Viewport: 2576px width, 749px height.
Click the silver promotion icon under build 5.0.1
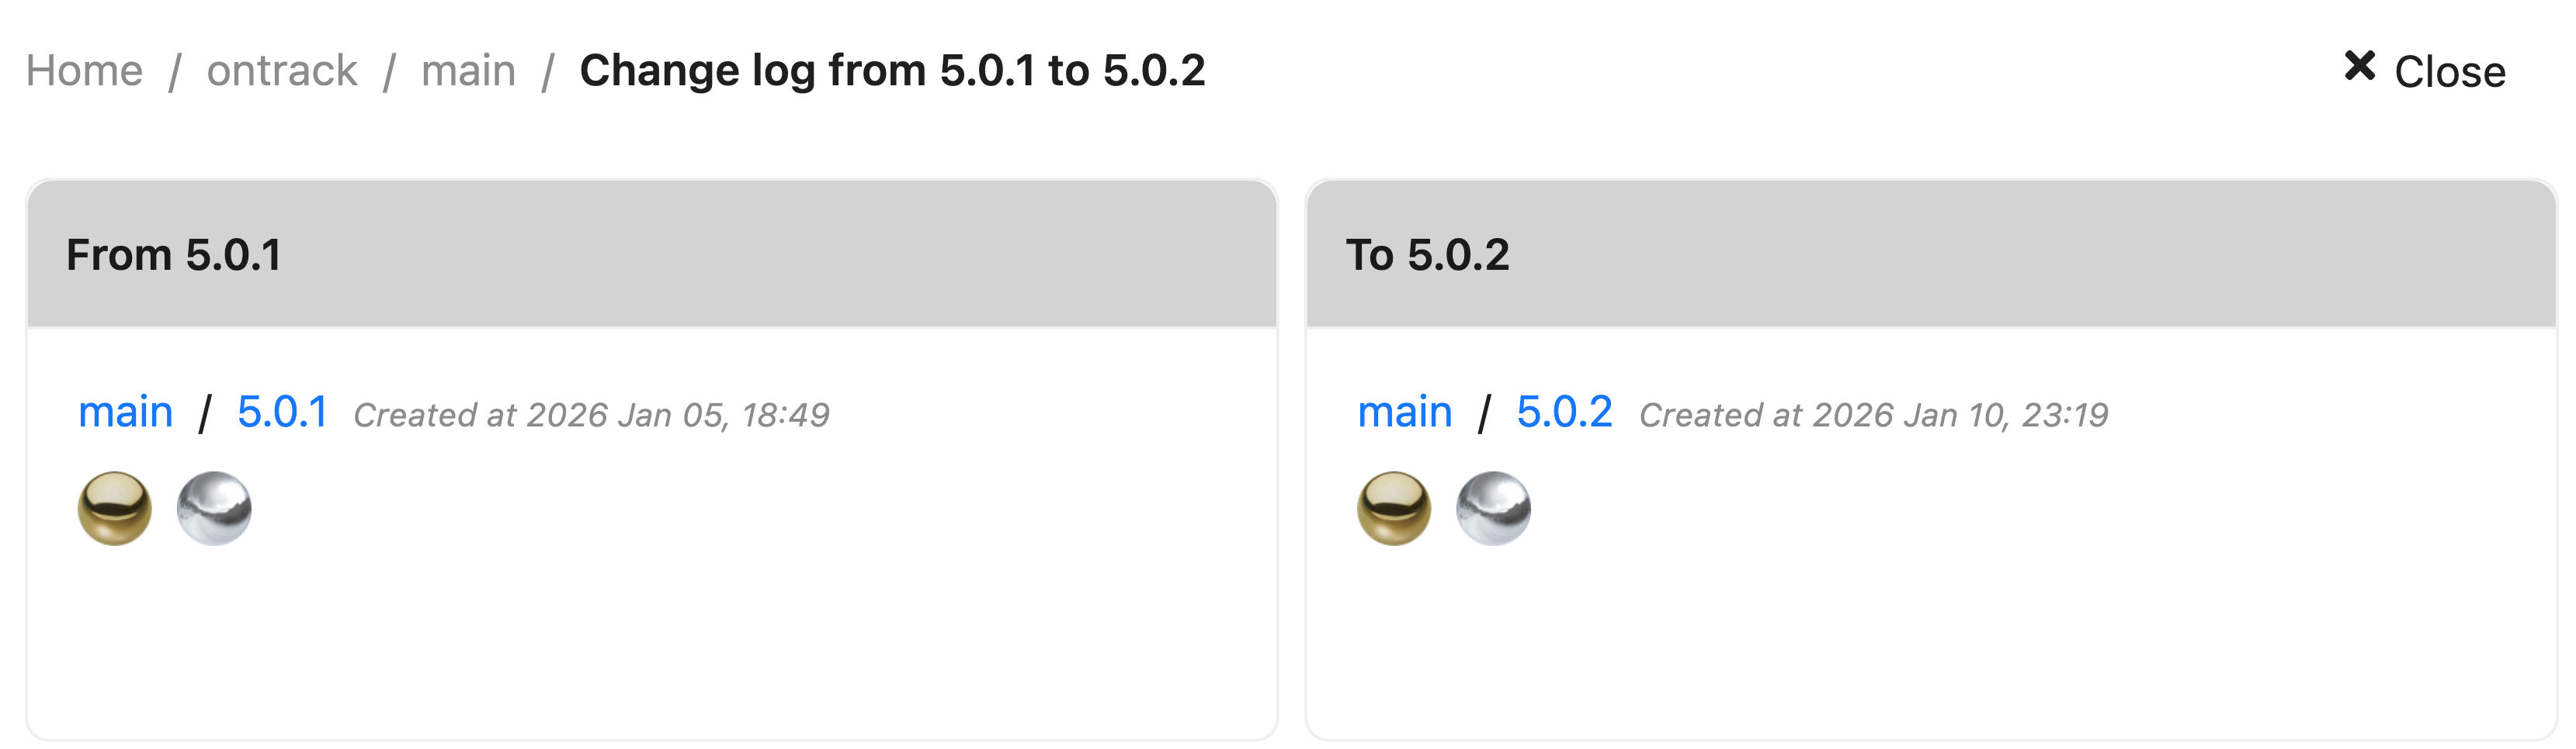(214, 509)
